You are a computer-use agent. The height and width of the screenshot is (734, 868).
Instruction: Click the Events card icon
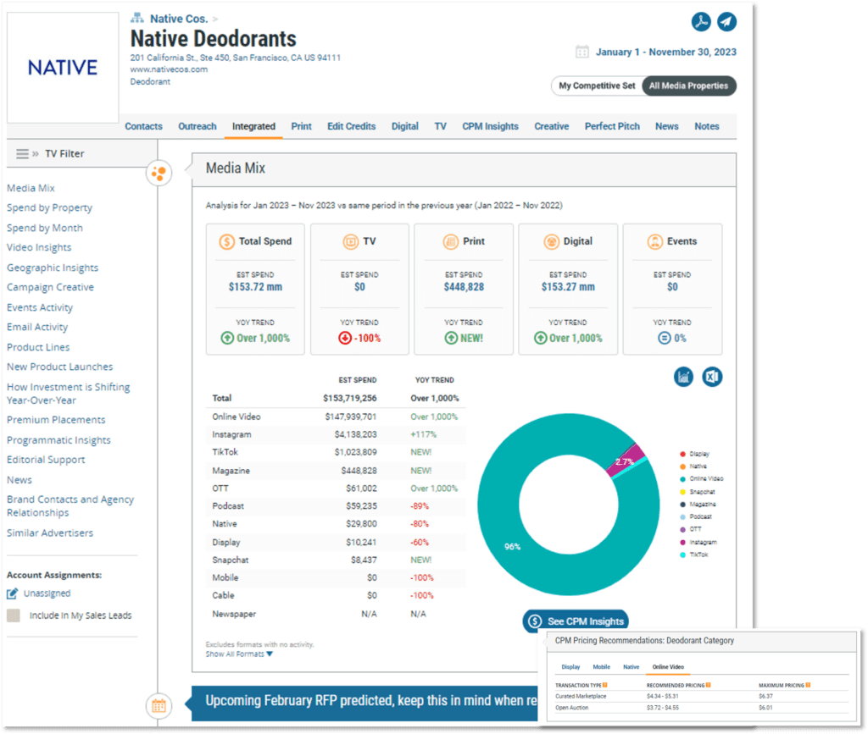655,241
